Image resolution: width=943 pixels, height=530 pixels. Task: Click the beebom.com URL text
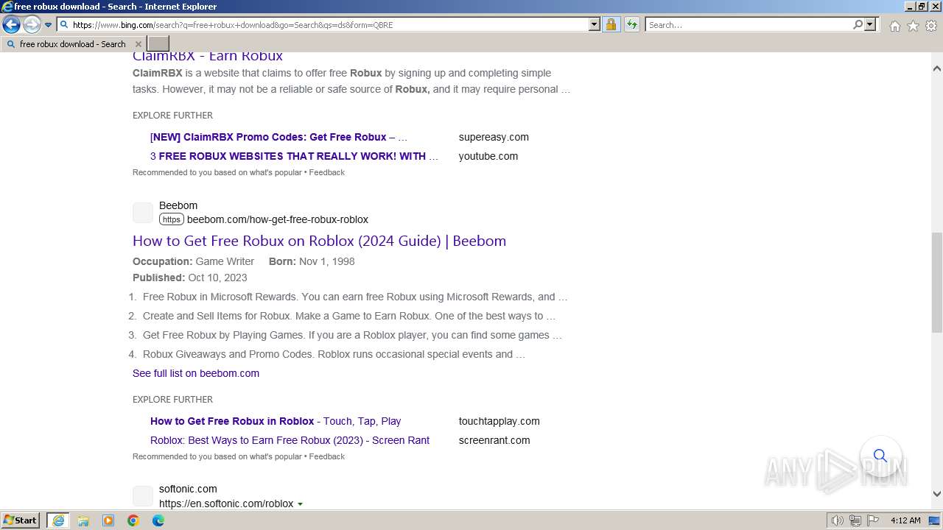click(277, 219)
